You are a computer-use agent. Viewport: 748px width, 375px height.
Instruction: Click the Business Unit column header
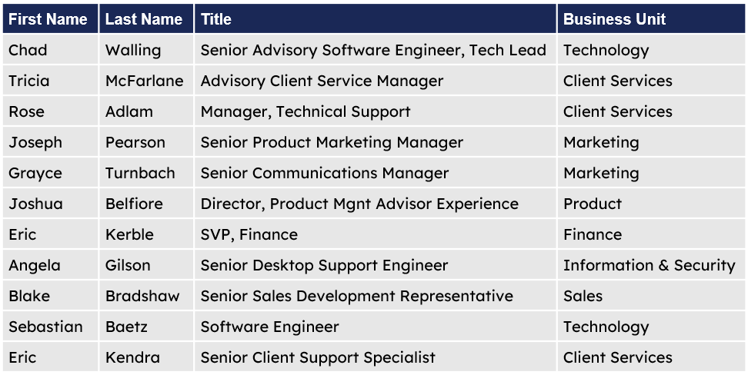pyautogui.click(x=651, y=18)
